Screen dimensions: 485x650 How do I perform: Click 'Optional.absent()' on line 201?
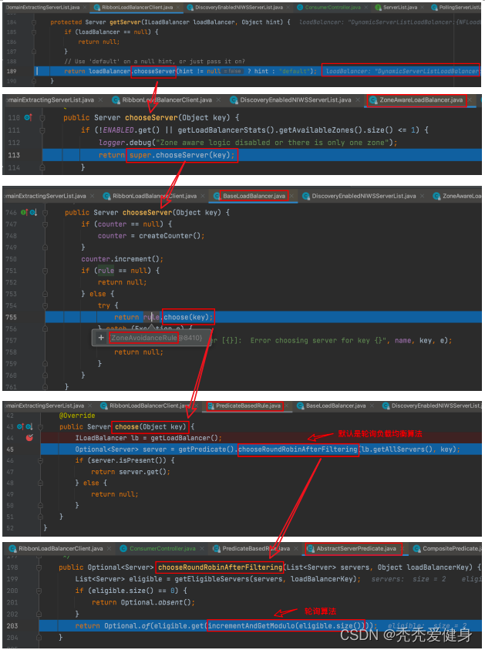pos(157,602)
